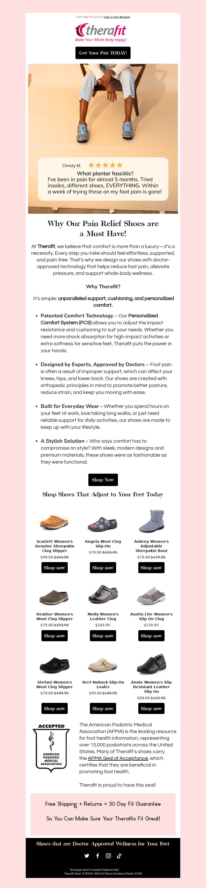The height and width of the screenshot is (888, 206).
Task: Click the Stefani Women's Wool Clog Slipper title
Action: (x=54, y=684)
